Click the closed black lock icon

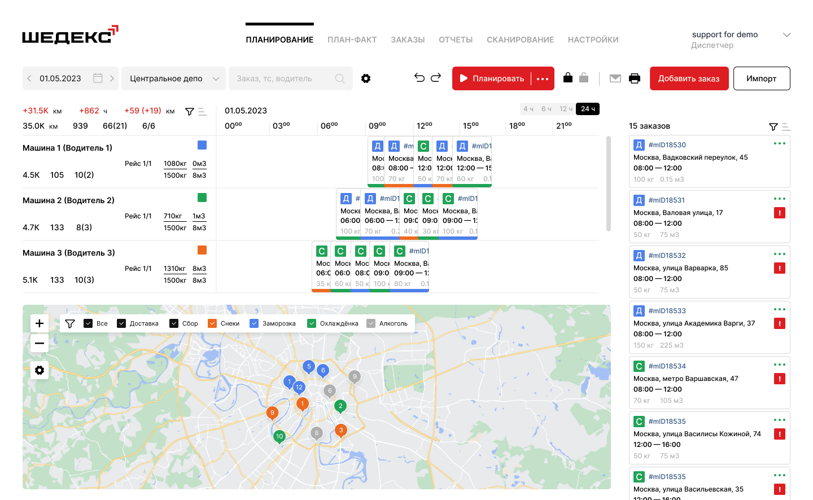coord(568,78)
